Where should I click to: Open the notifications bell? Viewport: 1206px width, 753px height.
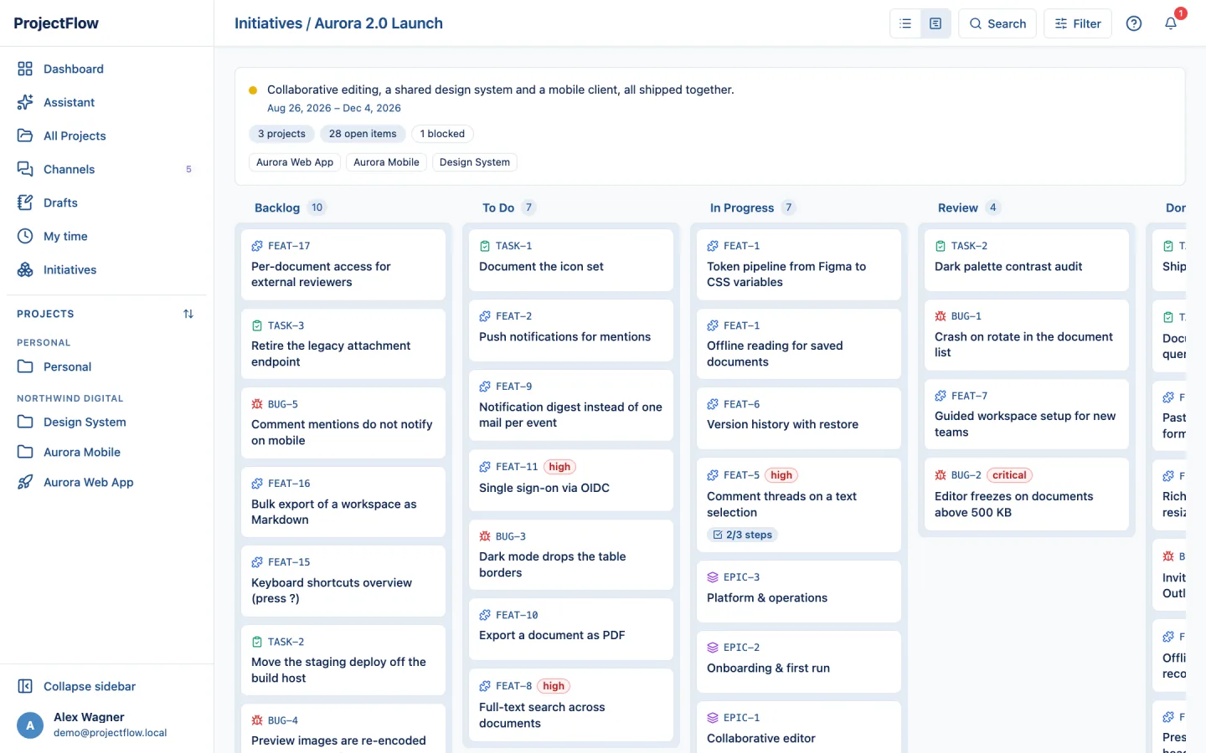(x=1171, y=23)
